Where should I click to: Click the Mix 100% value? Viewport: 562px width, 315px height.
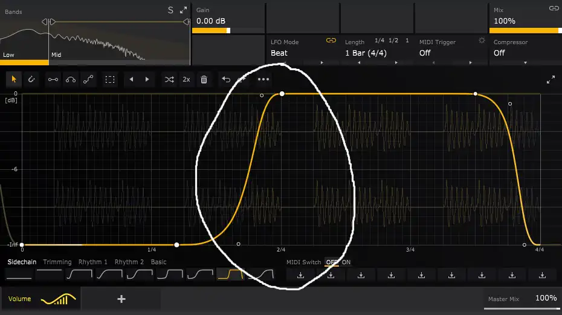(505, 21)
